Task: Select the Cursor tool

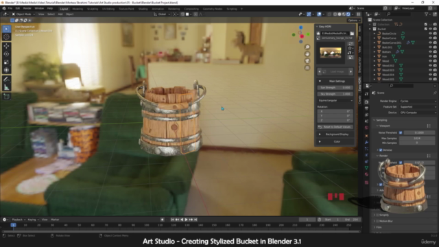Action: pos(6,36)
